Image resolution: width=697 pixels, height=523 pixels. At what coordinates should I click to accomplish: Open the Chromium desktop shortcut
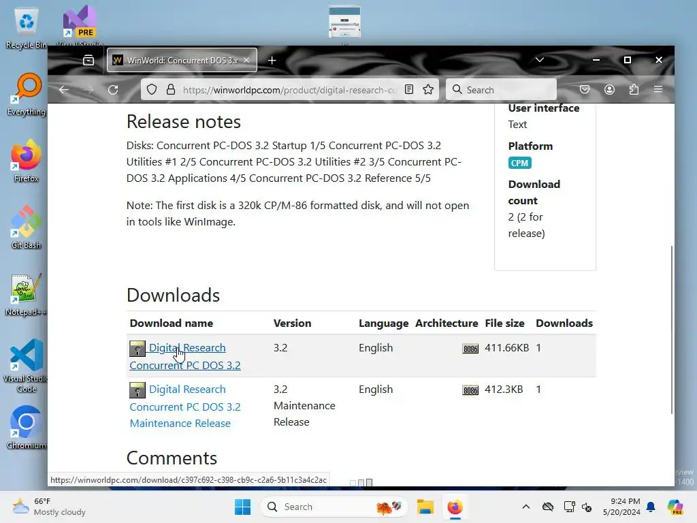pos(27,428)
